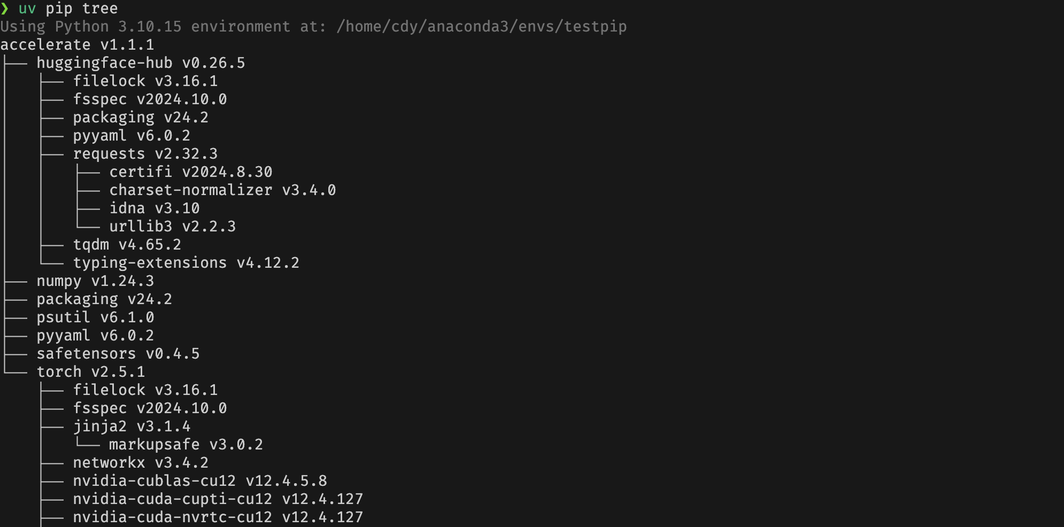Screen dimensions: 1064x527
Task: Click the environment path /home/cdy/anaconda3/envs/testpip
Action: [481, 27]
